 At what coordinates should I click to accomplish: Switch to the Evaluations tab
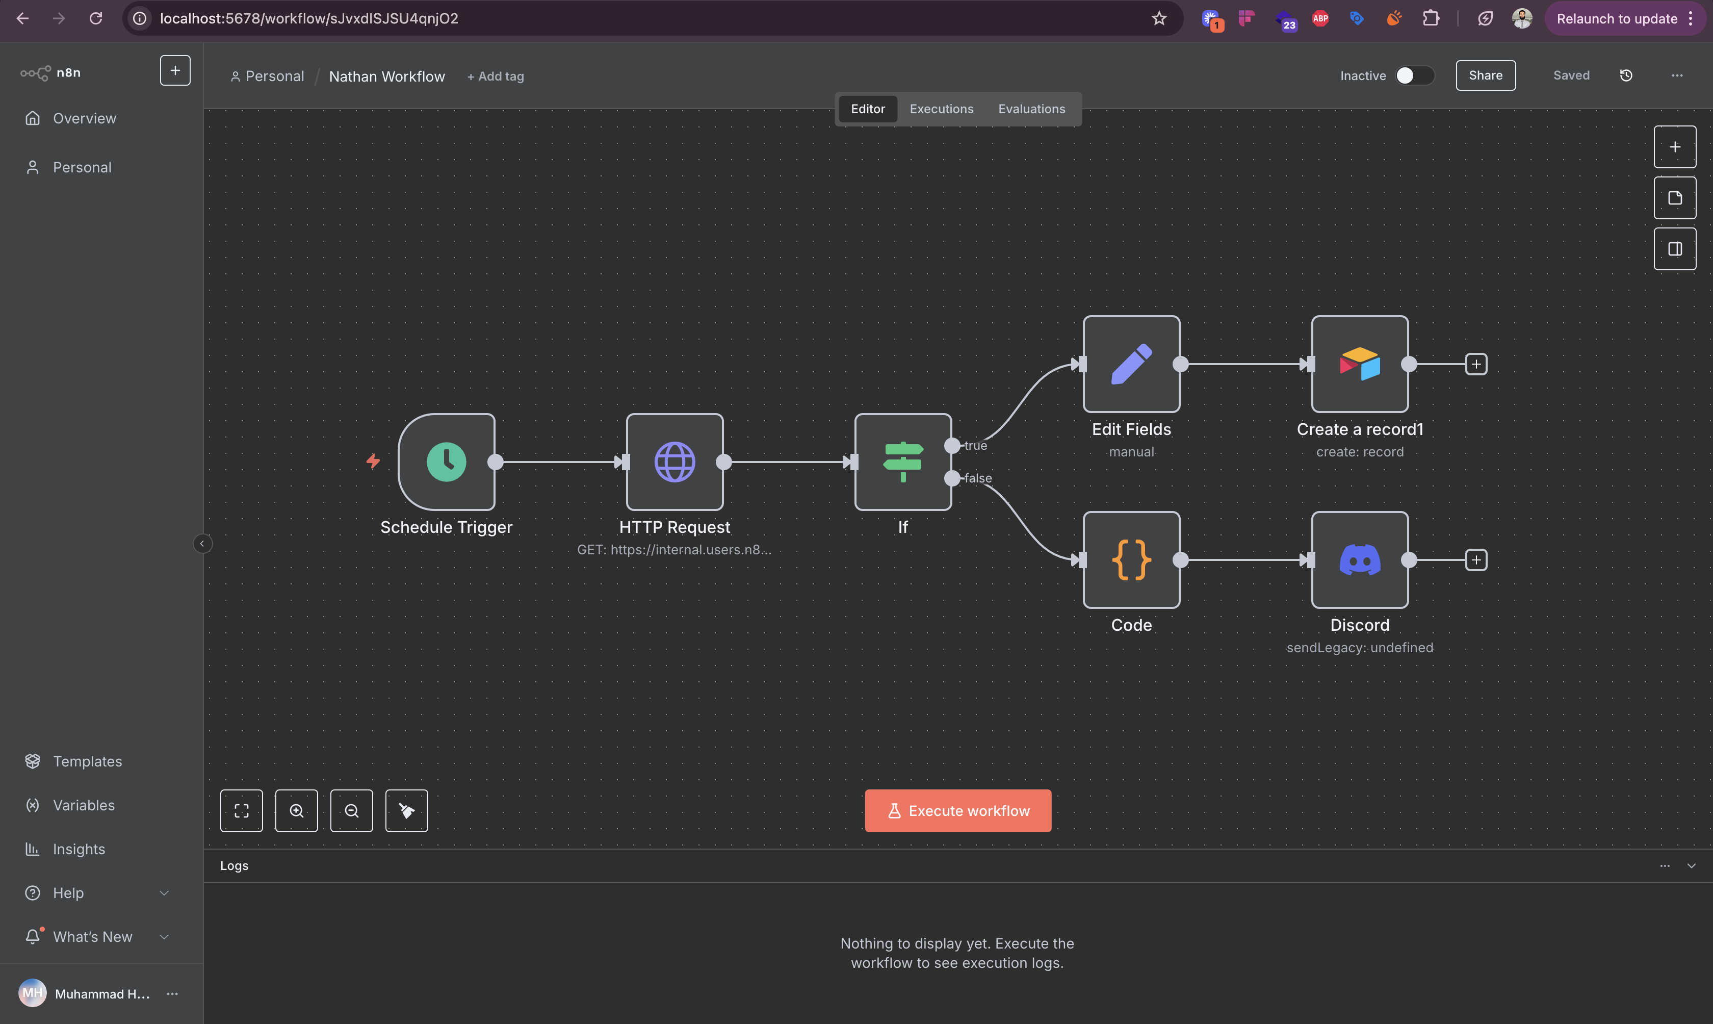[1031, 108]
